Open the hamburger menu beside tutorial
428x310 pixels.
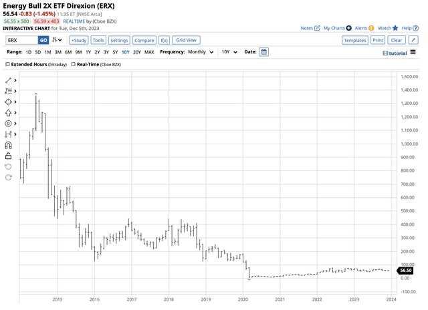(x=413, y=52)
